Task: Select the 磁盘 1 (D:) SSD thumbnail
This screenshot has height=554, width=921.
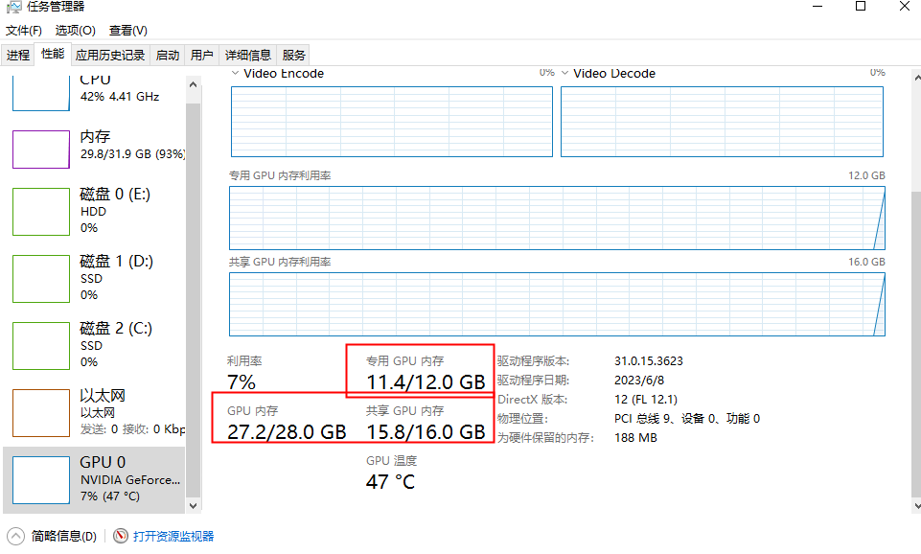Action: click(41, 278)
